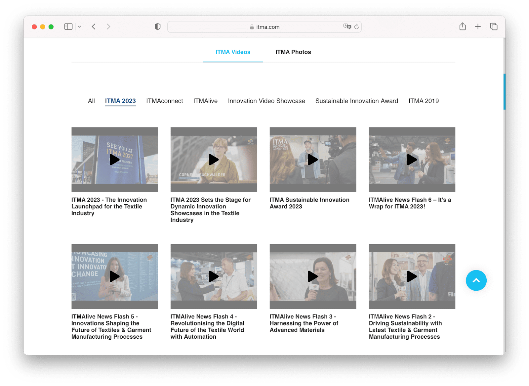Image resolution: width=529 pixels, height=386 pixels.
Task: Open 'ITMAlive News Flash 3' title link
Action: (304, 323)
